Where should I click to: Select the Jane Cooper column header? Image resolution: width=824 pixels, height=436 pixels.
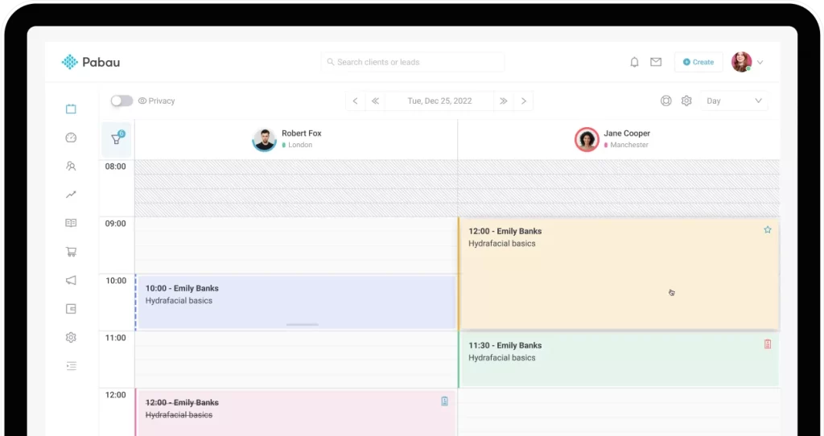618,139
